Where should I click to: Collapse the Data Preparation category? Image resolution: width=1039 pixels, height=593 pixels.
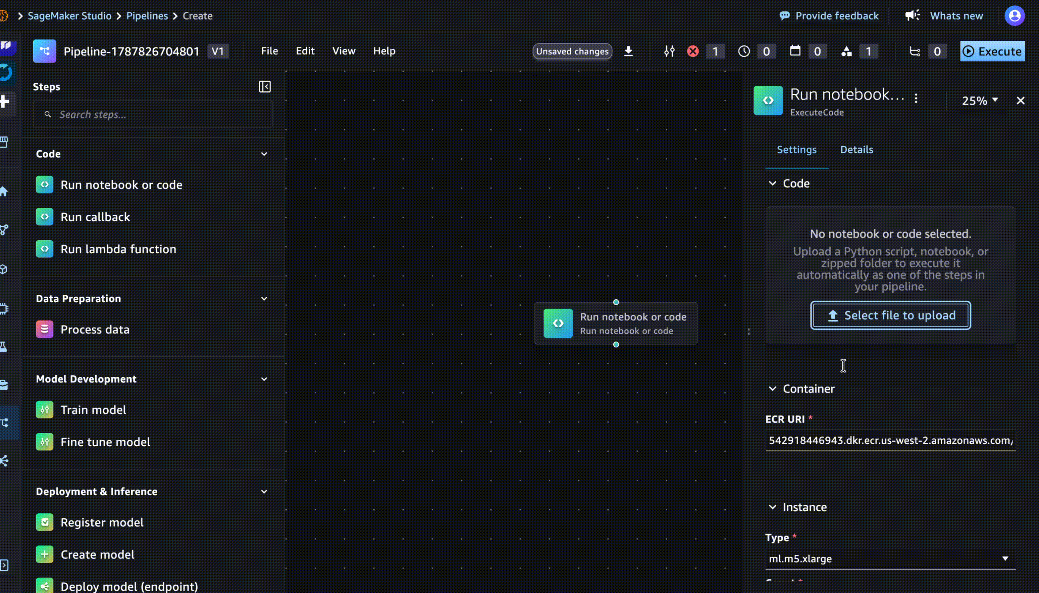[264, 299]
